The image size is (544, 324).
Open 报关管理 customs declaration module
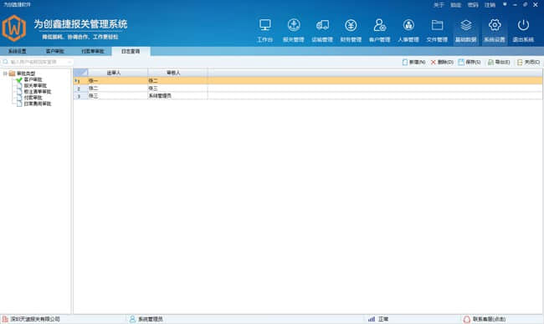tap(294, 30)
